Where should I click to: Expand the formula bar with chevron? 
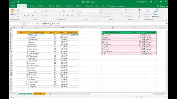(166, 23)
